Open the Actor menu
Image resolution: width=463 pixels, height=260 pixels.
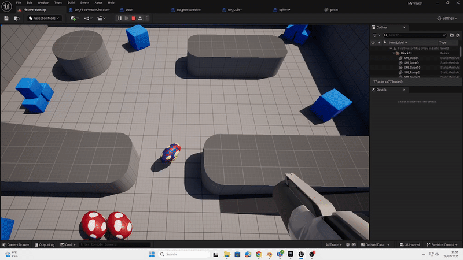98,3
